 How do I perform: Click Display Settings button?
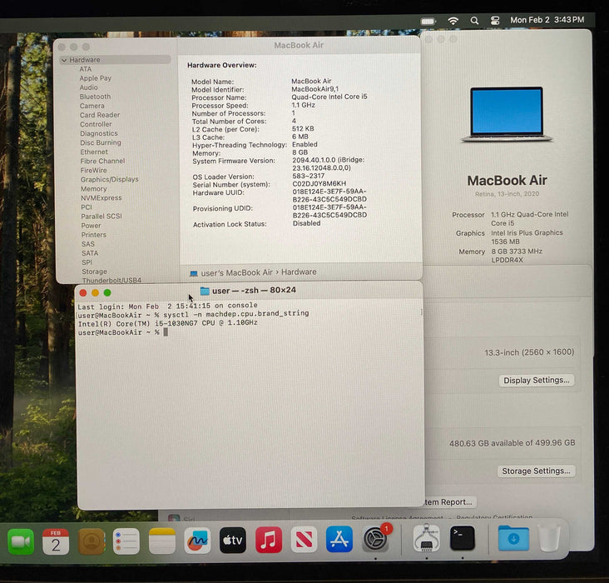coord(537,381)
